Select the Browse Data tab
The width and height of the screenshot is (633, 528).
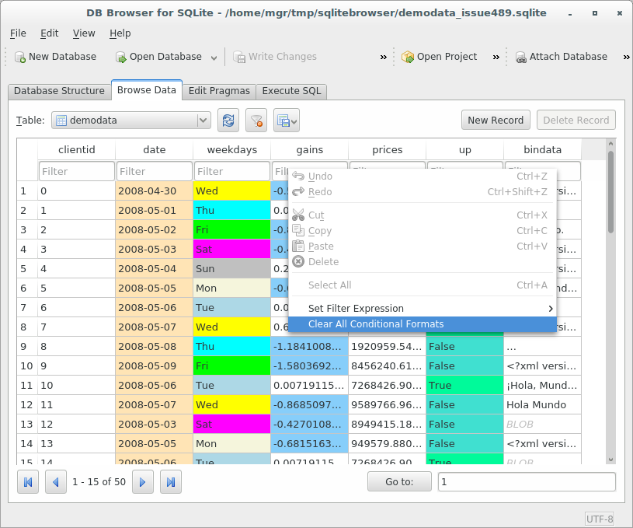(x=147, y=90)
